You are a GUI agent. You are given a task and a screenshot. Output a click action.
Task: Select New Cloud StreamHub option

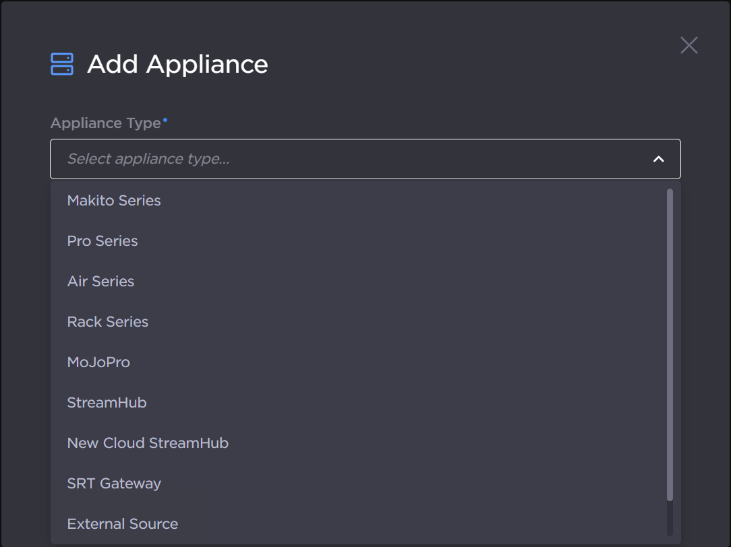[148, 443]
